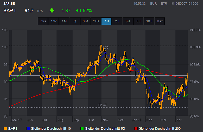This screenshot has height=132, width=203.
Task: Click the 95 price axis label
Action: (x=6, y=64)
